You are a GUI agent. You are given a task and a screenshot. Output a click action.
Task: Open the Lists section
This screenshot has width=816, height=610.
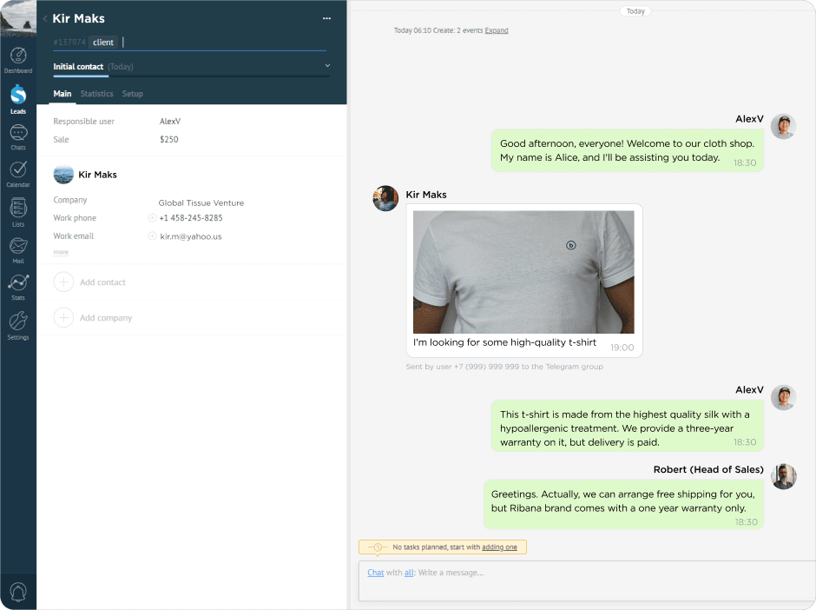click(17, 210)
